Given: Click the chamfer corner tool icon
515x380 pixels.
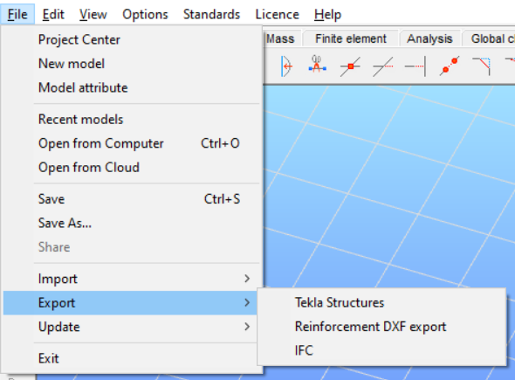Looking at the screenshot, I should [x=481, y=66].
